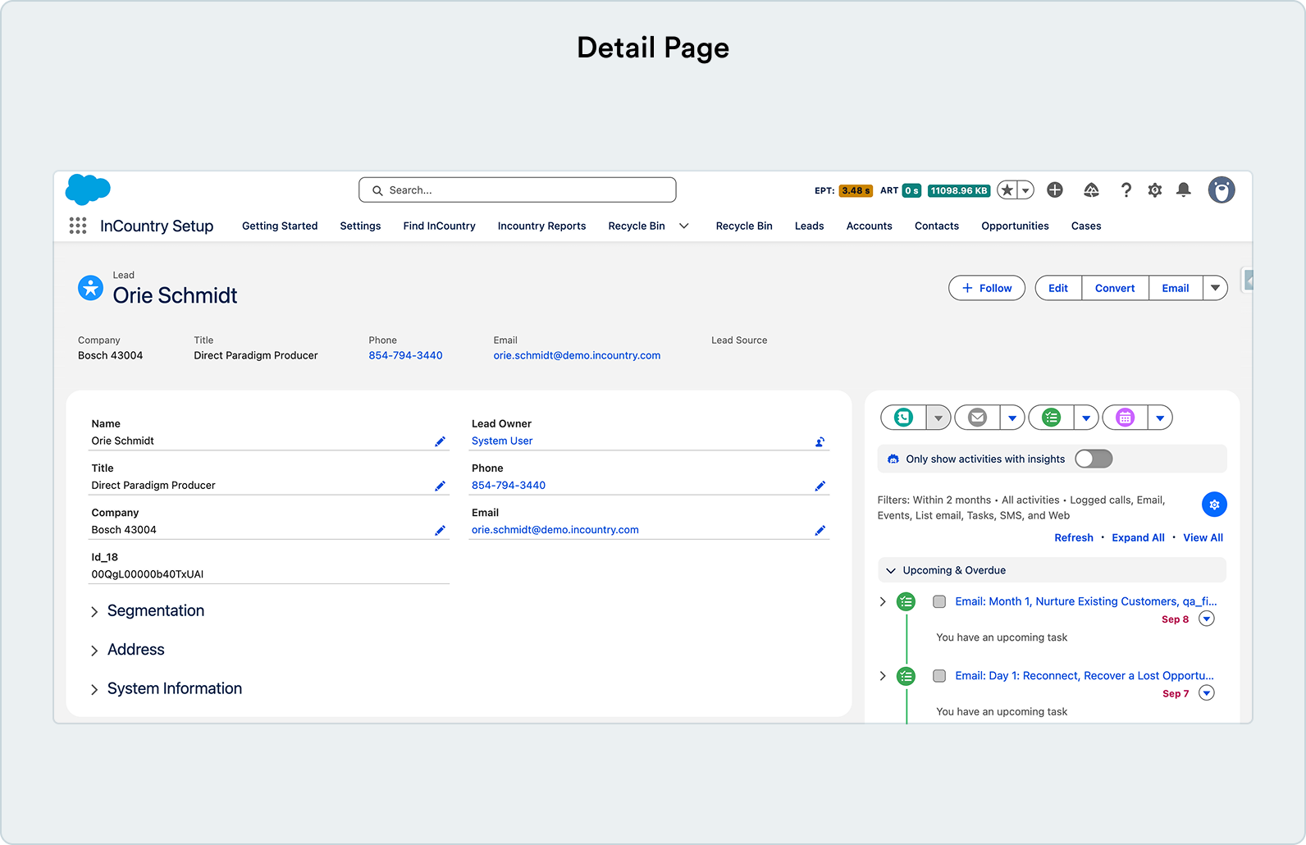This screenshot has height=845, width=1306.
Task: Open the timeline filter settings gear
Action: (1214, 504)
